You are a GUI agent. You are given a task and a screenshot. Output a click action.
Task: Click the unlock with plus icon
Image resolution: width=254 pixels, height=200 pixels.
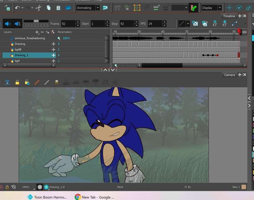[x=27, y=82]
